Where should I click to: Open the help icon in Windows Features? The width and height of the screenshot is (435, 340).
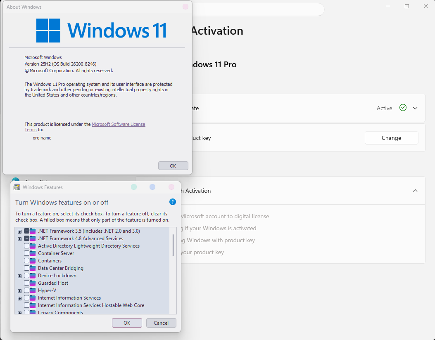[173, 202]
